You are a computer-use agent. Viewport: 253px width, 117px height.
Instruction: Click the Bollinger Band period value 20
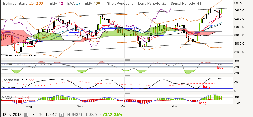tap(32, 3)
